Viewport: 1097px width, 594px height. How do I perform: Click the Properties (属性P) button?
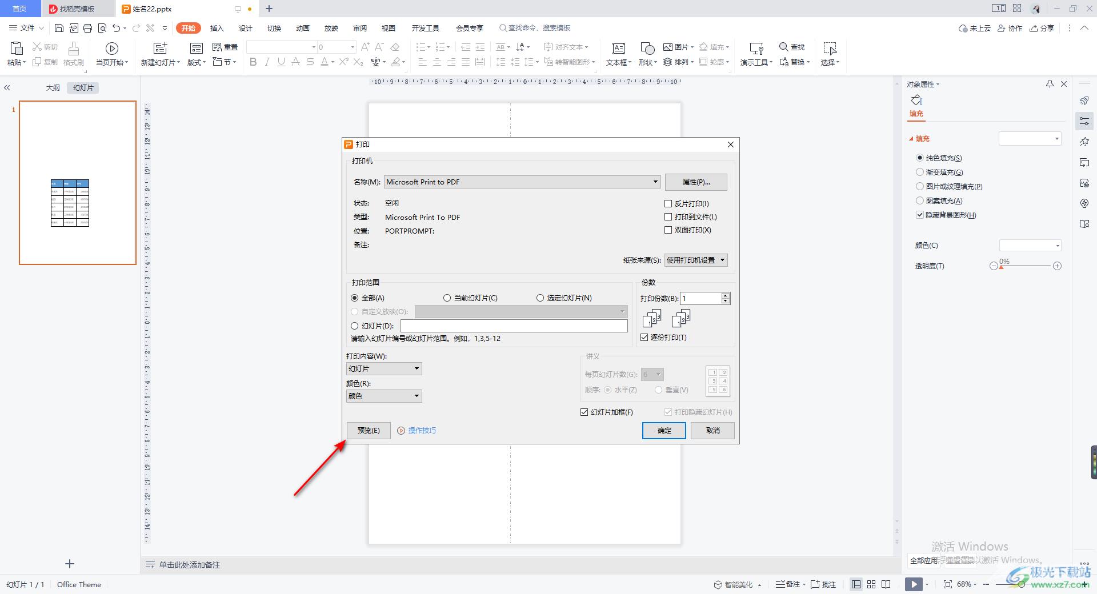696,182
